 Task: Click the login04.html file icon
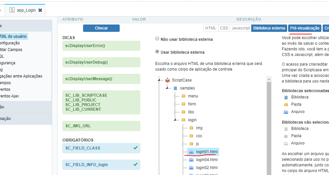pyautogui.click(x=191, y=160)
